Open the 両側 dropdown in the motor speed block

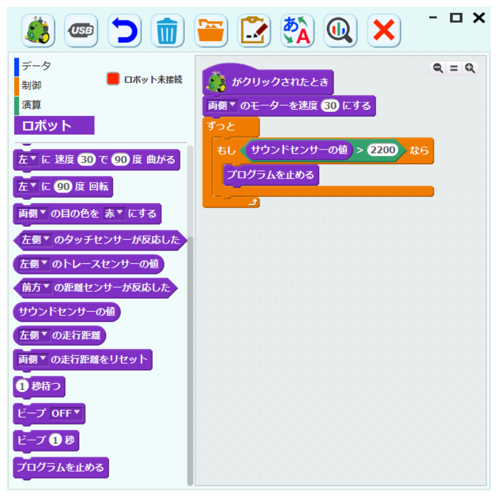[222, 105]
